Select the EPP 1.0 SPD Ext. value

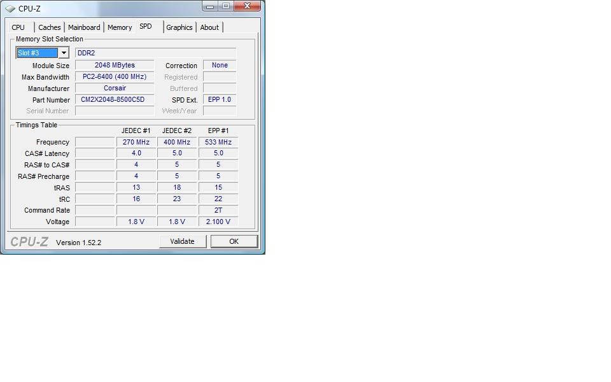tap(220, 99)
